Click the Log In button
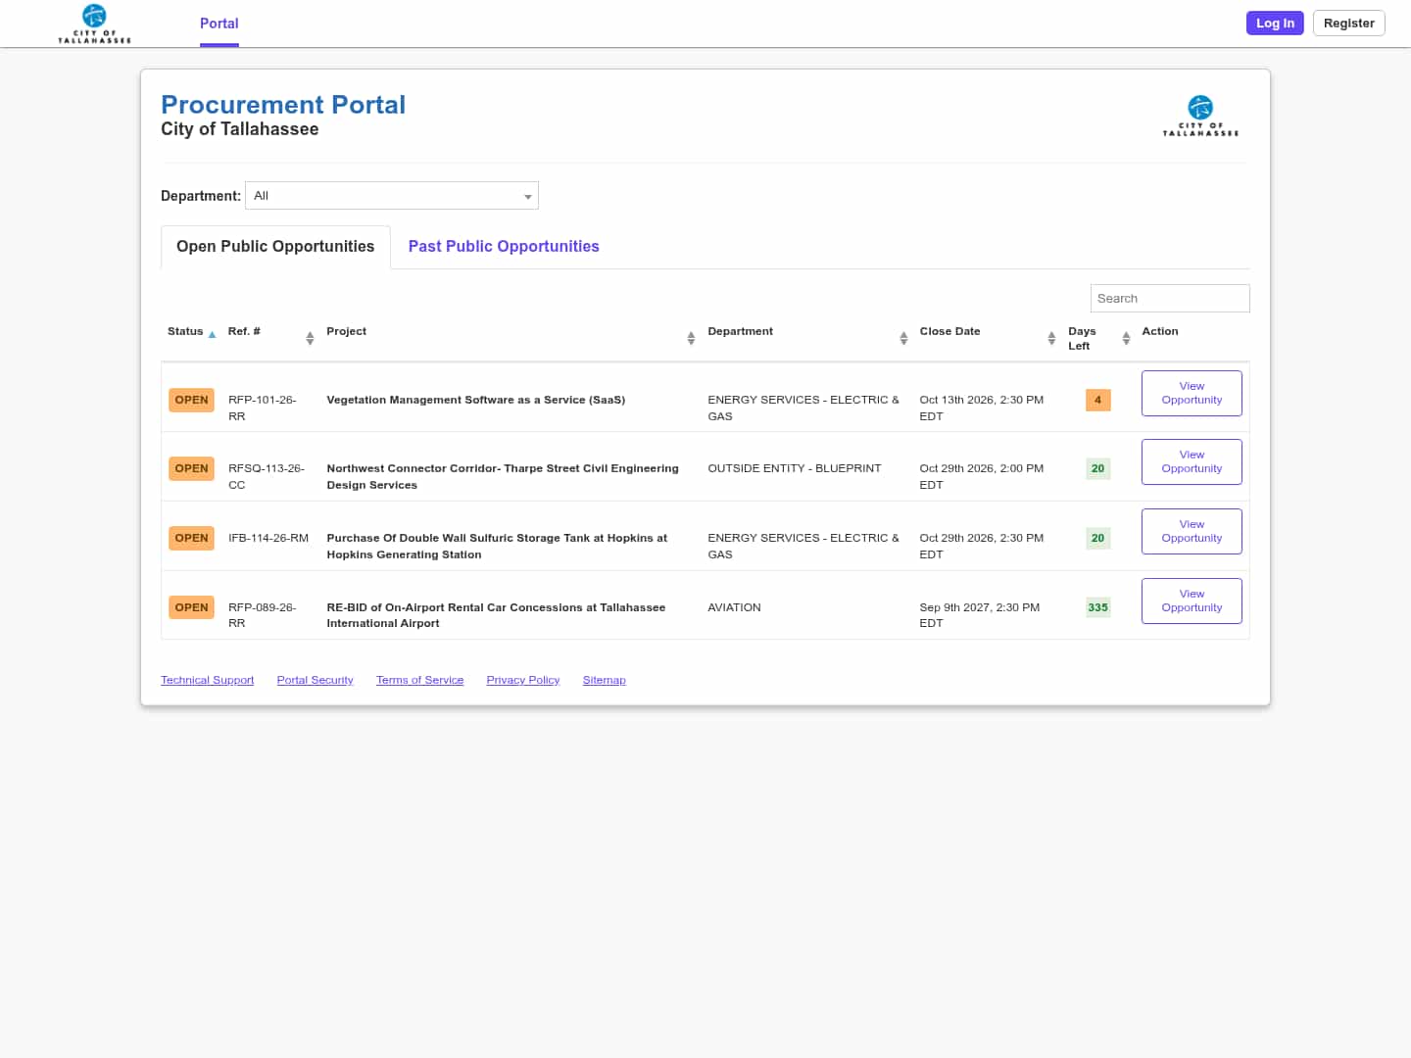 coord(1275,24)
